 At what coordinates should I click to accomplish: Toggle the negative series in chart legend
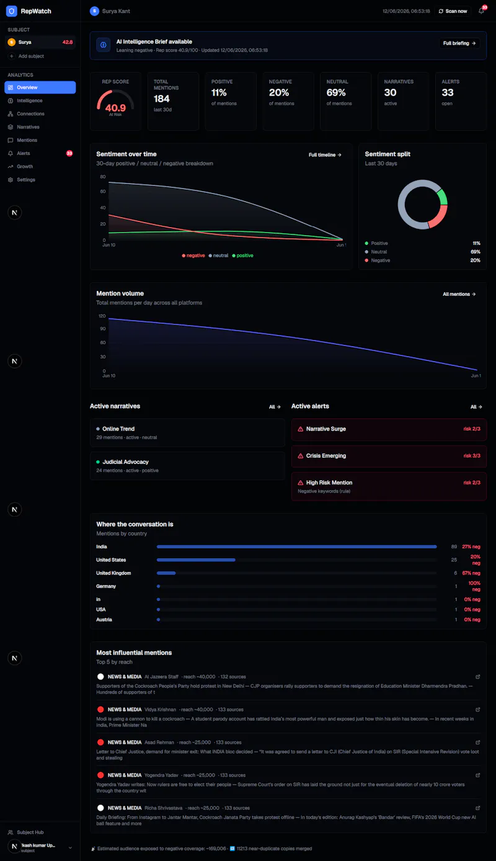pos(193,256)
